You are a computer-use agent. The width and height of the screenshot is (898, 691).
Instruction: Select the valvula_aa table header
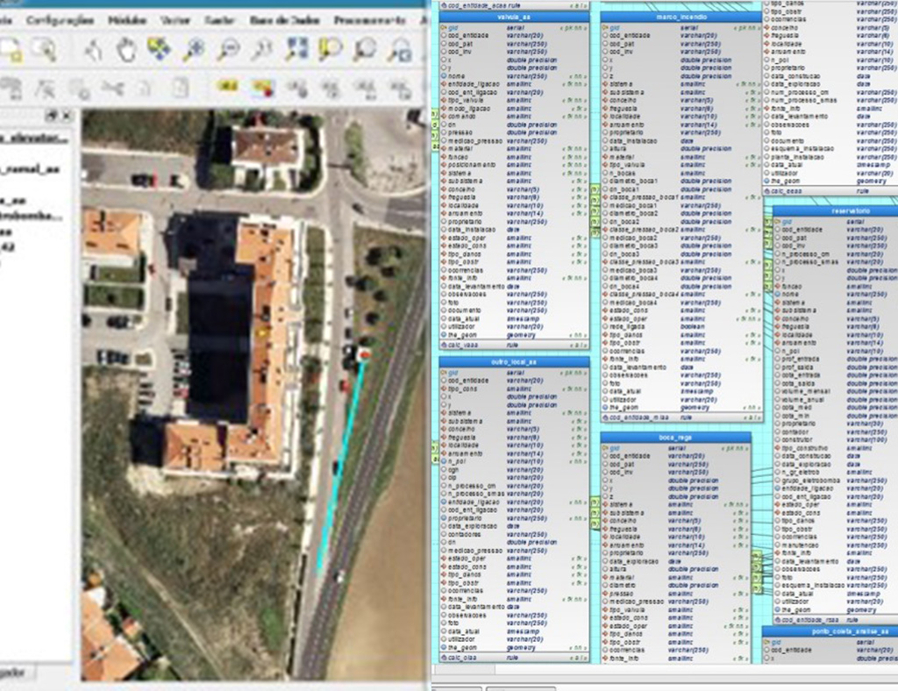click(x=514, y=18)
